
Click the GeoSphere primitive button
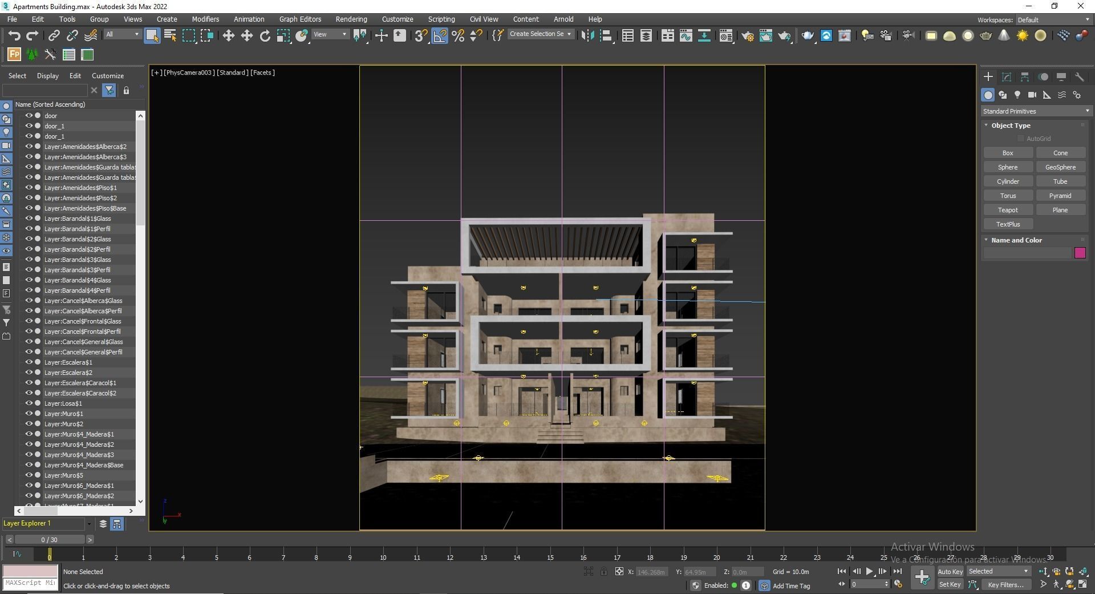[x=1060, y=167]
